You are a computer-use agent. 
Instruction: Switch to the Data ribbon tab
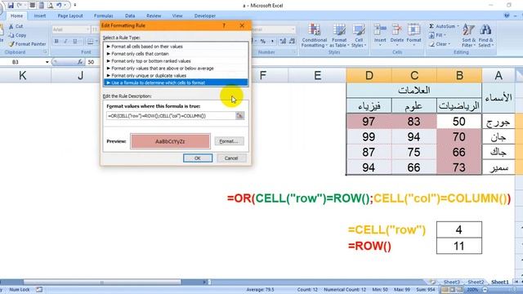[130, 16]
